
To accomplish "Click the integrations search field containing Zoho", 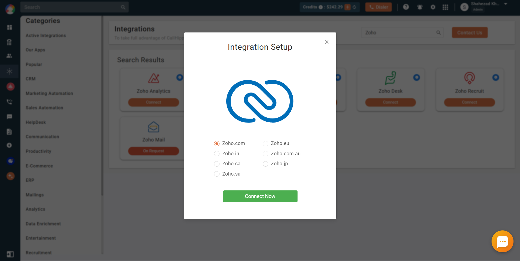I will (402, 32).
